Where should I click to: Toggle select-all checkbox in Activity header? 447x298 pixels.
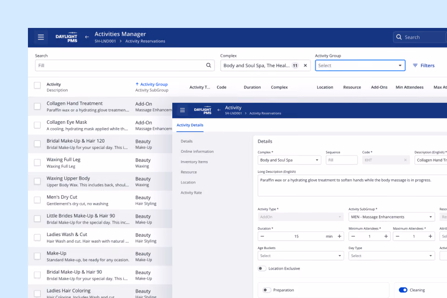(x=37, y=85)
